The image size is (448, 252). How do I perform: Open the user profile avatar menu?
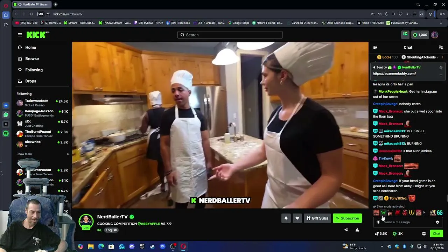tap(435, 35)
